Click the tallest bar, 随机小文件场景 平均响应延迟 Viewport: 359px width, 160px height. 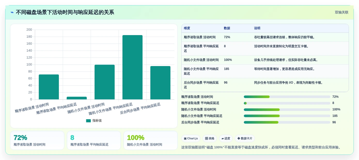point(132,67)
